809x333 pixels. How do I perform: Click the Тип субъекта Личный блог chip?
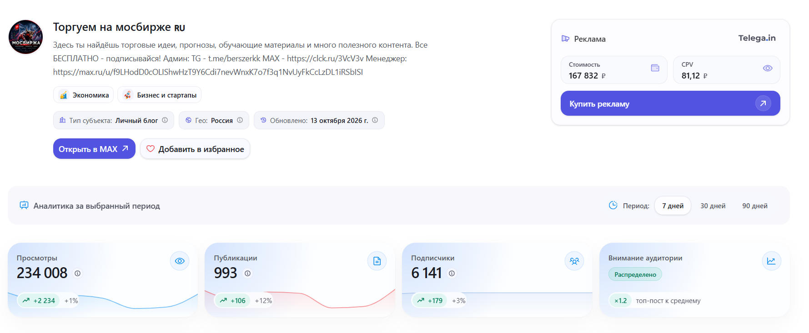click(114, 120)
